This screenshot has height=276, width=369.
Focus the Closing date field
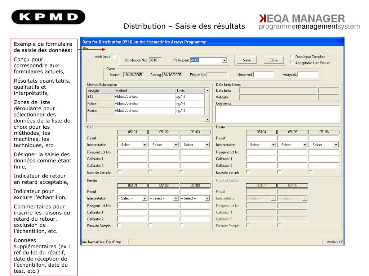pos(173,75)
